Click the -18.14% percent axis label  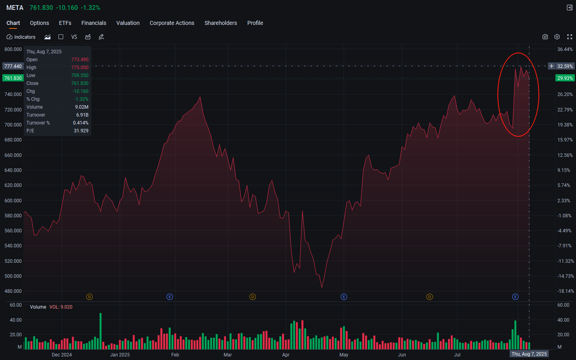[x=565, y=291]
